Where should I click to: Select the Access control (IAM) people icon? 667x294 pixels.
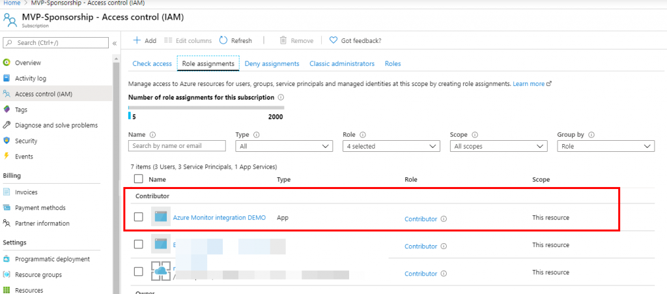7,94
